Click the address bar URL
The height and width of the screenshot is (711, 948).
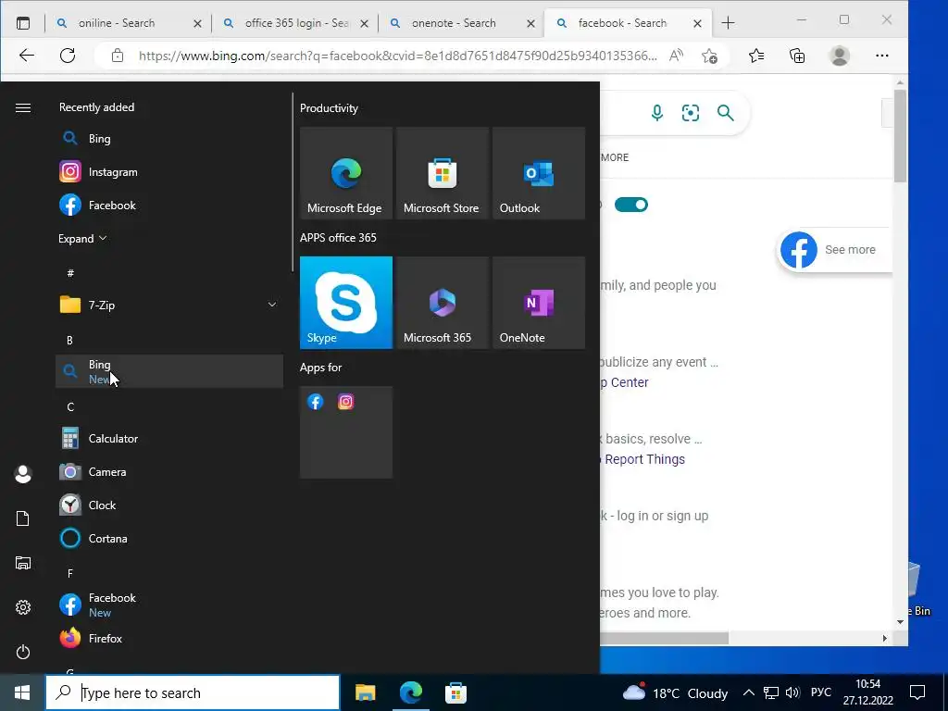click(397, 56)
